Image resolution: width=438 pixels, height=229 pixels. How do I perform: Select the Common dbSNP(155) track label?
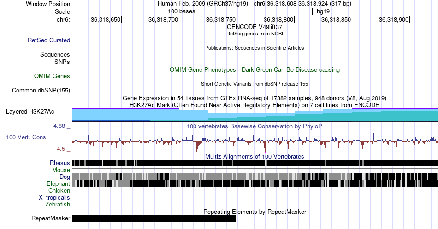click(41, 90)
